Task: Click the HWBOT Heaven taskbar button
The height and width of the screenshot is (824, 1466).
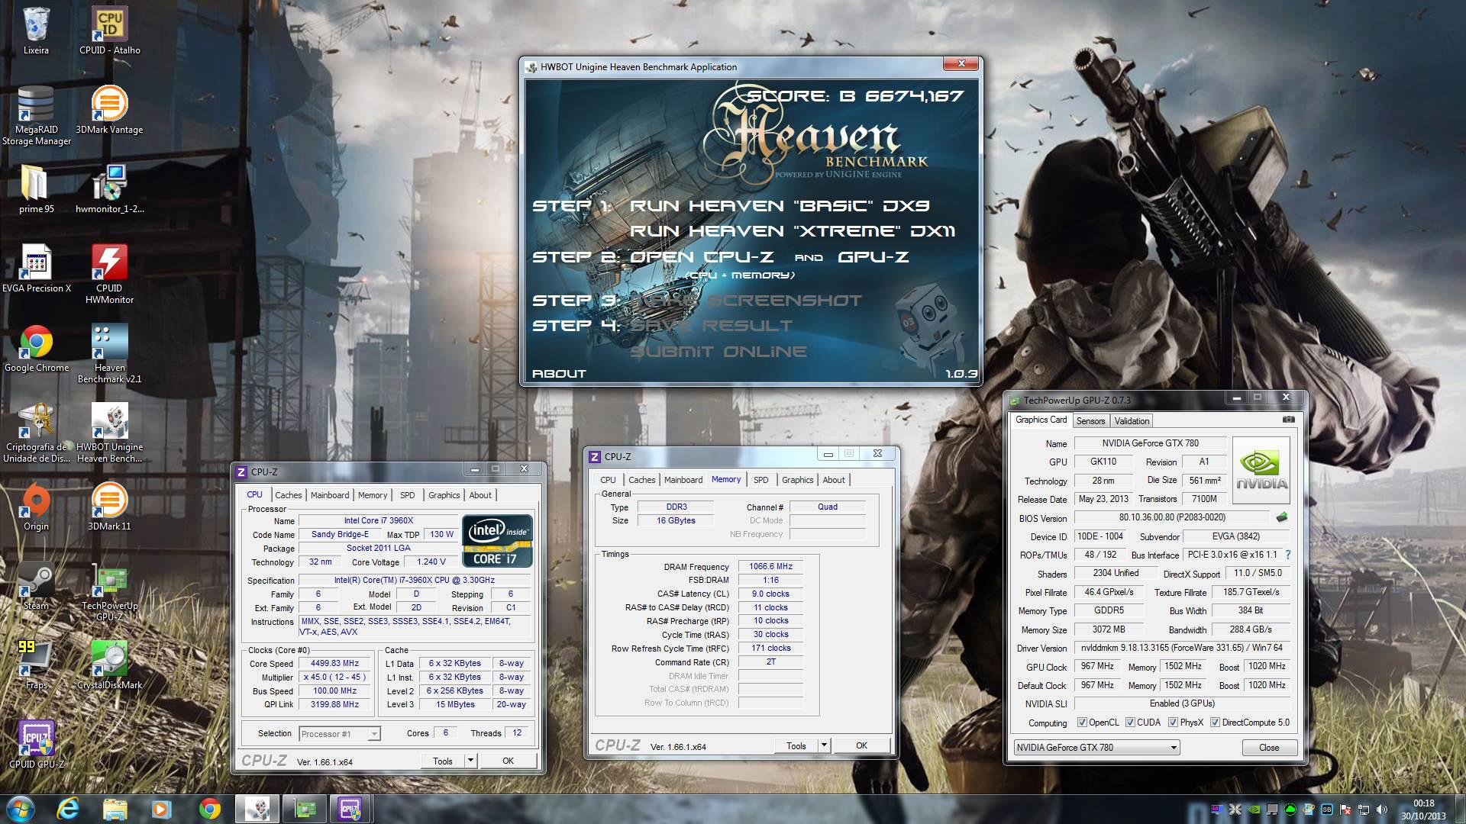Action: [257, 809]
